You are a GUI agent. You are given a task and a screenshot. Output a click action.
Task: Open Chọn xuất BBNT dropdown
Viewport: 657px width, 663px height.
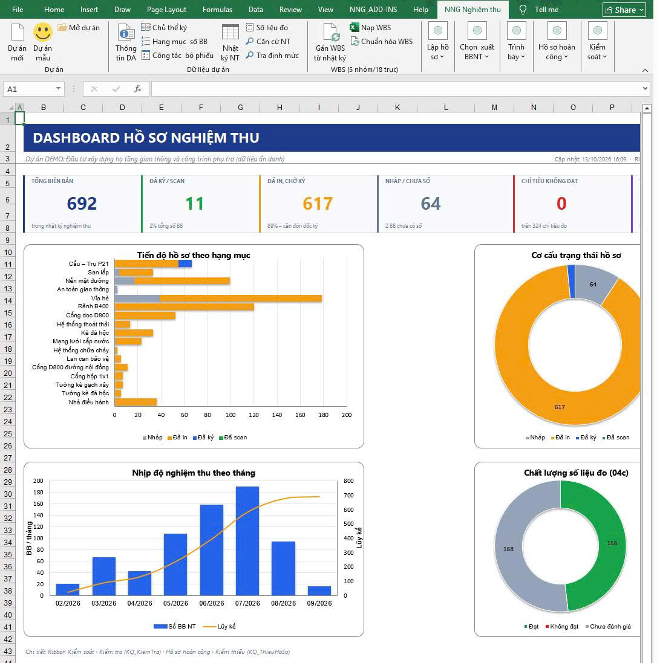477,42
